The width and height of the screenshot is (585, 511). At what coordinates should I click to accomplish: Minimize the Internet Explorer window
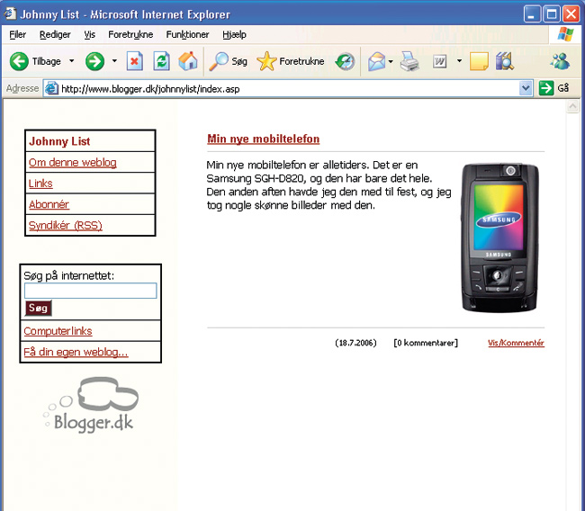pos(532,14)
